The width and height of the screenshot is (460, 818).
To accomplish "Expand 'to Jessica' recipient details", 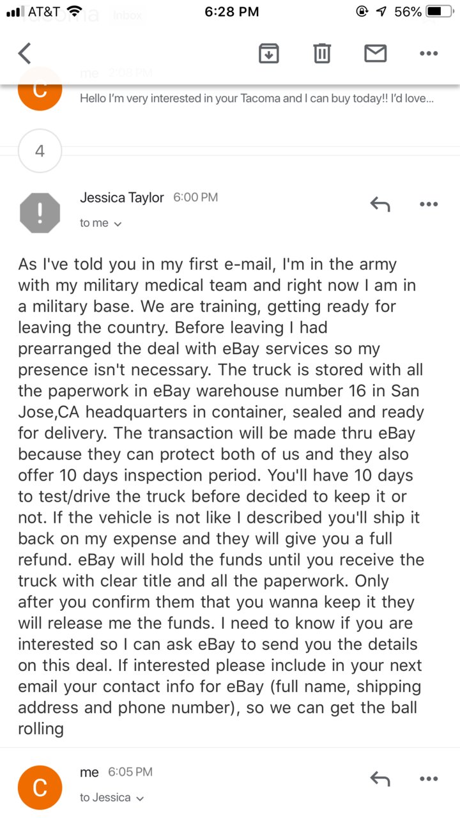I will (x=112, y=798).
